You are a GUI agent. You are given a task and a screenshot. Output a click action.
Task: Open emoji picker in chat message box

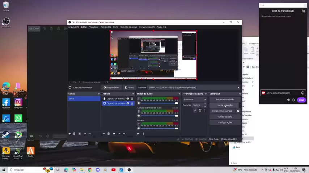pos(302,93)
